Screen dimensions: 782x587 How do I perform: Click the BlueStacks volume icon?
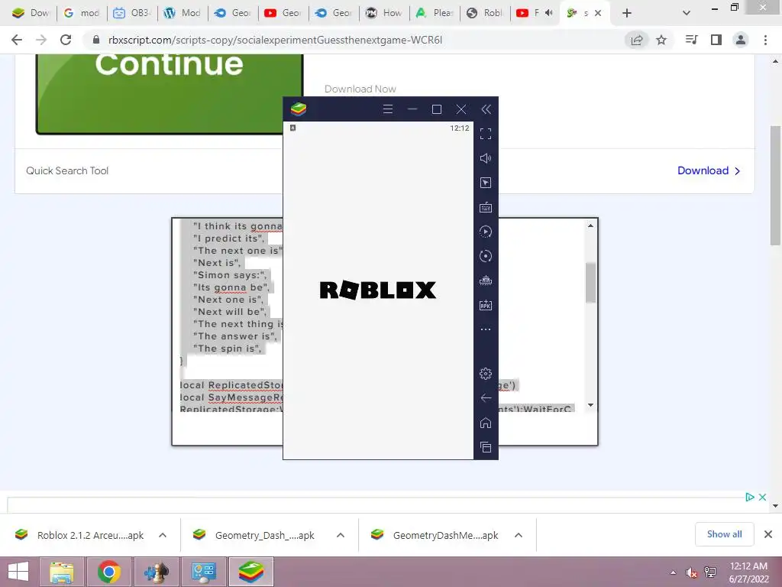click(x=485, y=158)
